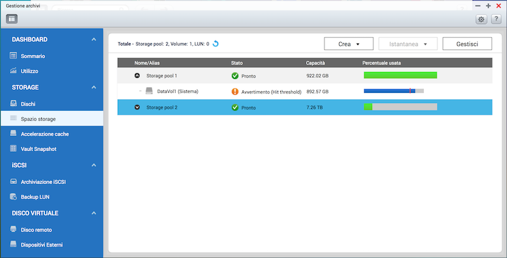Collapse the Storage pool 1 row
Viewport: 507px width, 258px height.
(137, 75)
